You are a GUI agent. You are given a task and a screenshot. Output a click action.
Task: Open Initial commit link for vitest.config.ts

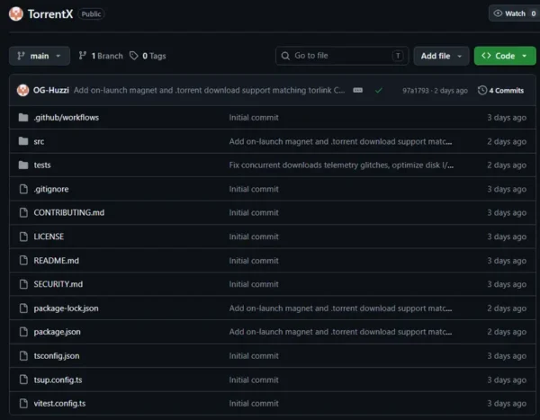(254, 404)
